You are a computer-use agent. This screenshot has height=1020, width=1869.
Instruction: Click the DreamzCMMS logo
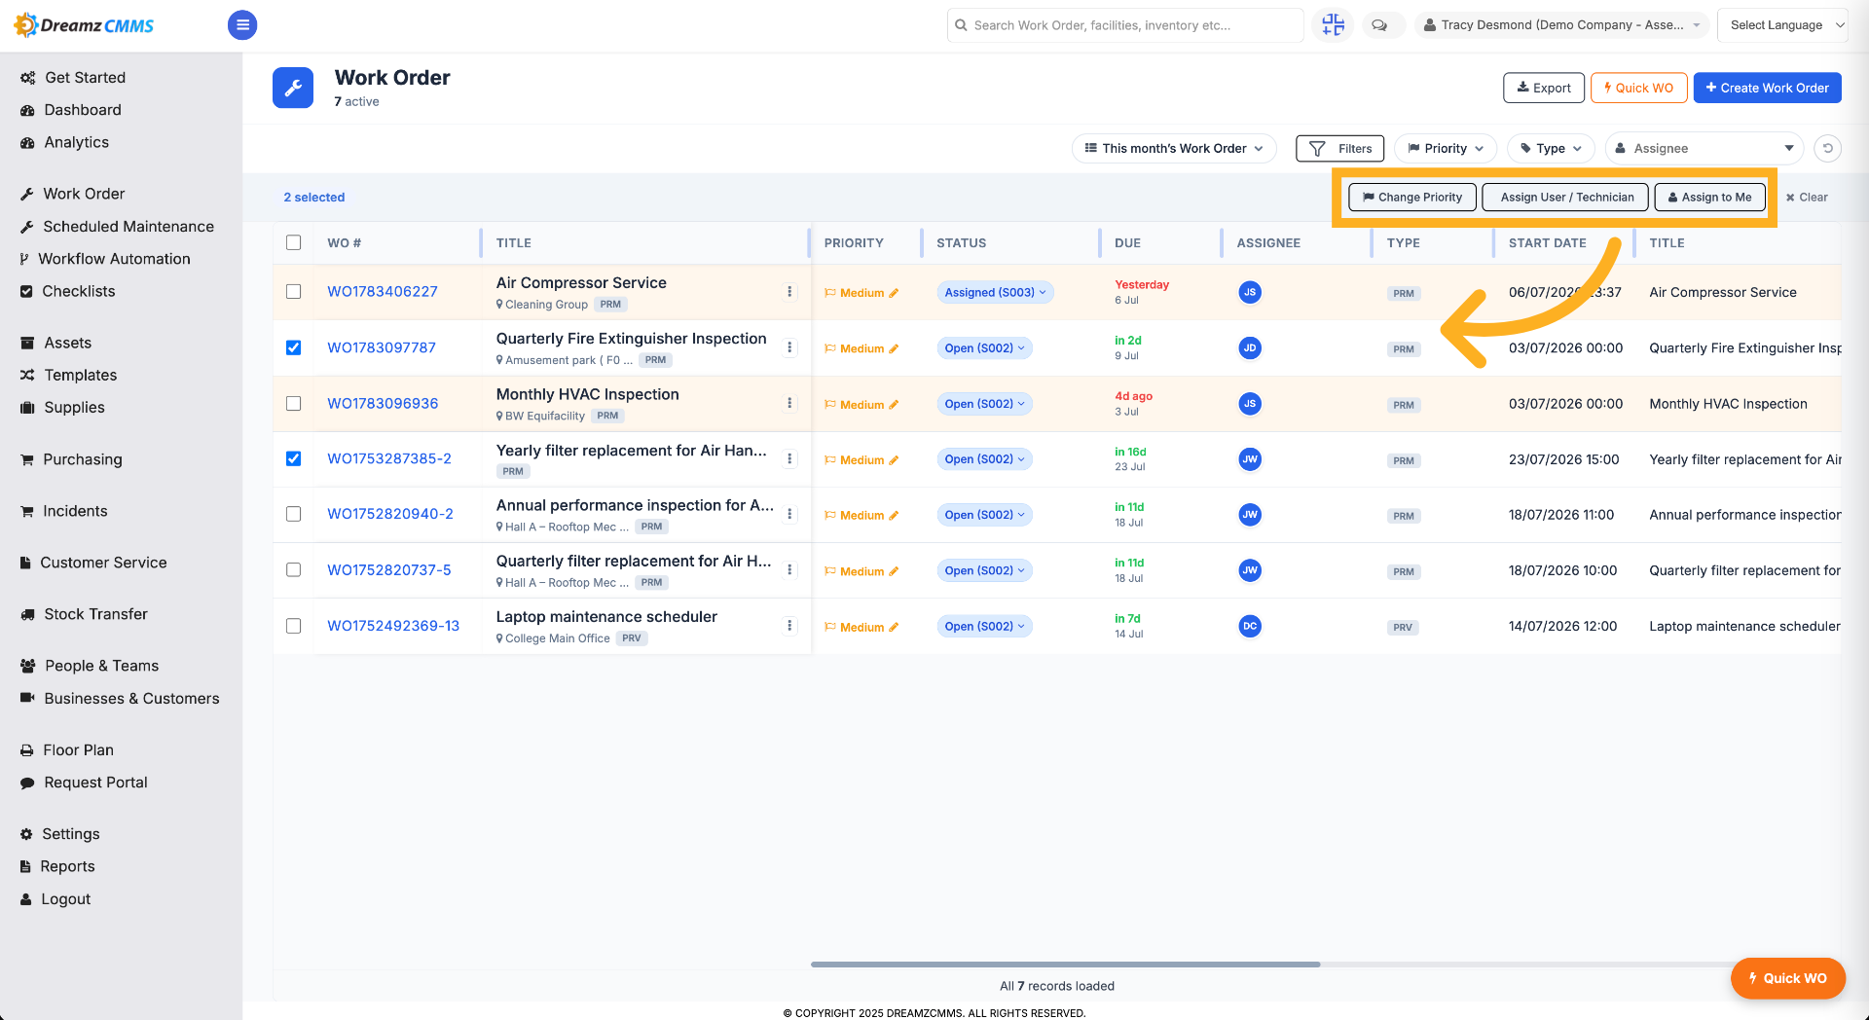pyautogui.click(x=85, y=25)
